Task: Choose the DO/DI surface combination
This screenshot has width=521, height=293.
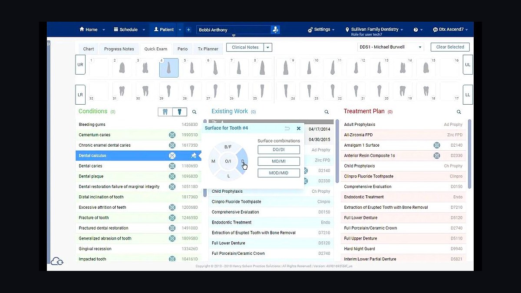Action: coord(279,149)
